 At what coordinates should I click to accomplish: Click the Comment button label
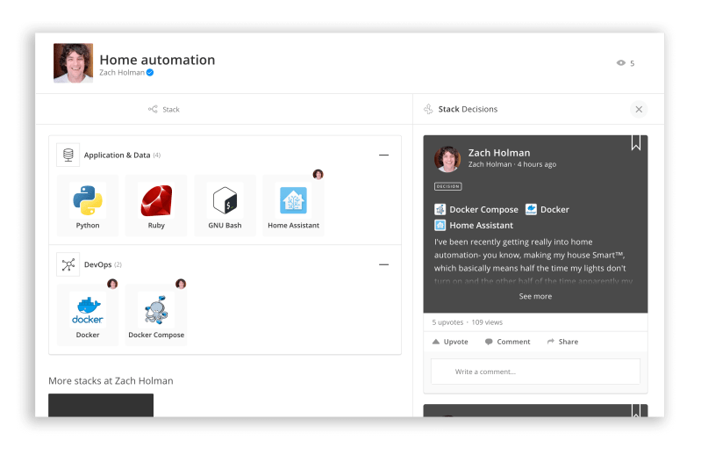(513, 342)
